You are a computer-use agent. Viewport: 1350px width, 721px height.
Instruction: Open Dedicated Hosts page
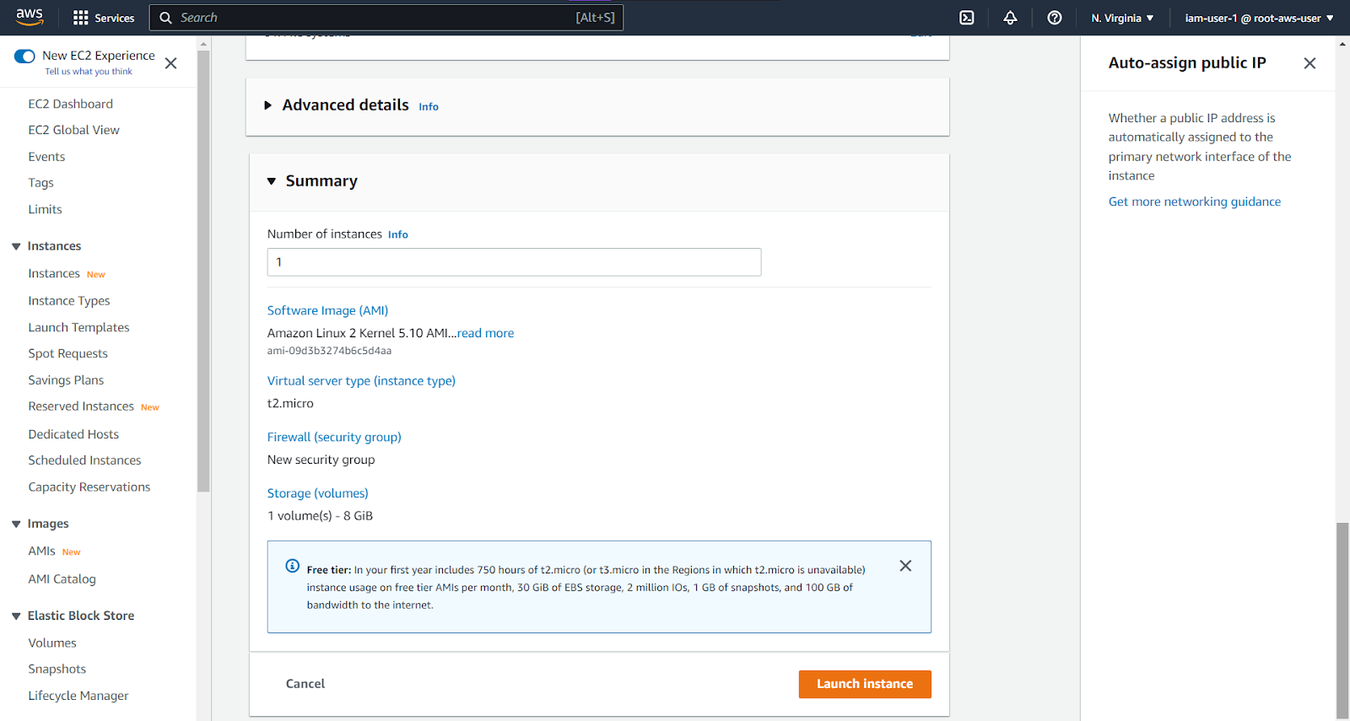tap(73, 434)
